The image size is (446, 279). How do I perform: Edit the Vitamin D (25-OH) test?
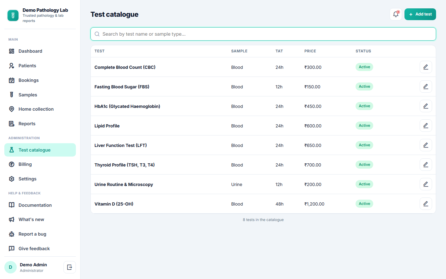click(426, 204)
